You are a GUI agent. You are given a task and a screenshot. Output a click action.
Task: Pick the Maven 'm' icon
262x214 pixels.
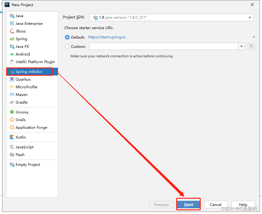point(12,94)
